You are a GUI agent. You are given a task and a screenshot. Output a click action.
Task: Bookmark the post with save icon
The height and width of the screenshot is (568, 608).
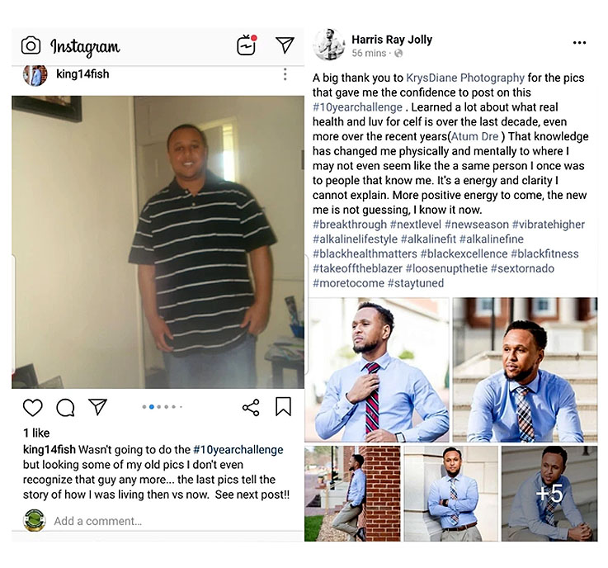tap(283, 407)
